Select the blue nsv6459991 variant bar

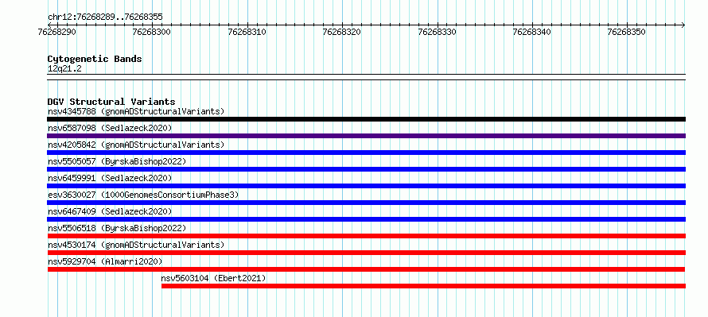(x=366, y=186)
